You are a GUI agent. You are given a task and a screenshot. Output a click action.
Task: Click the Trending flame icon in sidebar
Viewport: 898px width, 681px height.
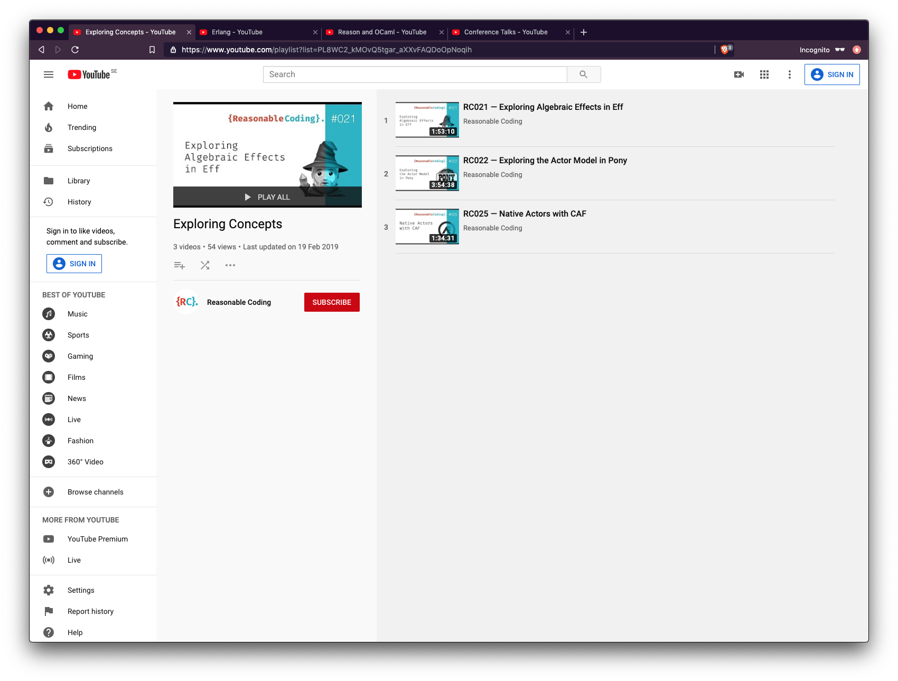point(48,127)
